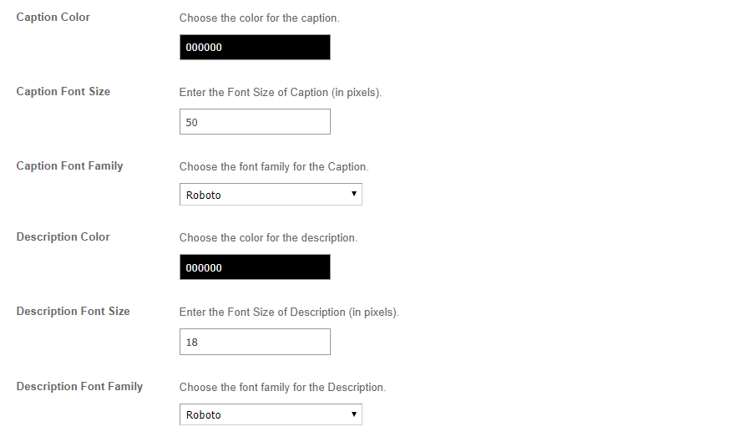Click the Caption Font Size input box
This screenshot has height=437, width=735.
coord(255,122)
